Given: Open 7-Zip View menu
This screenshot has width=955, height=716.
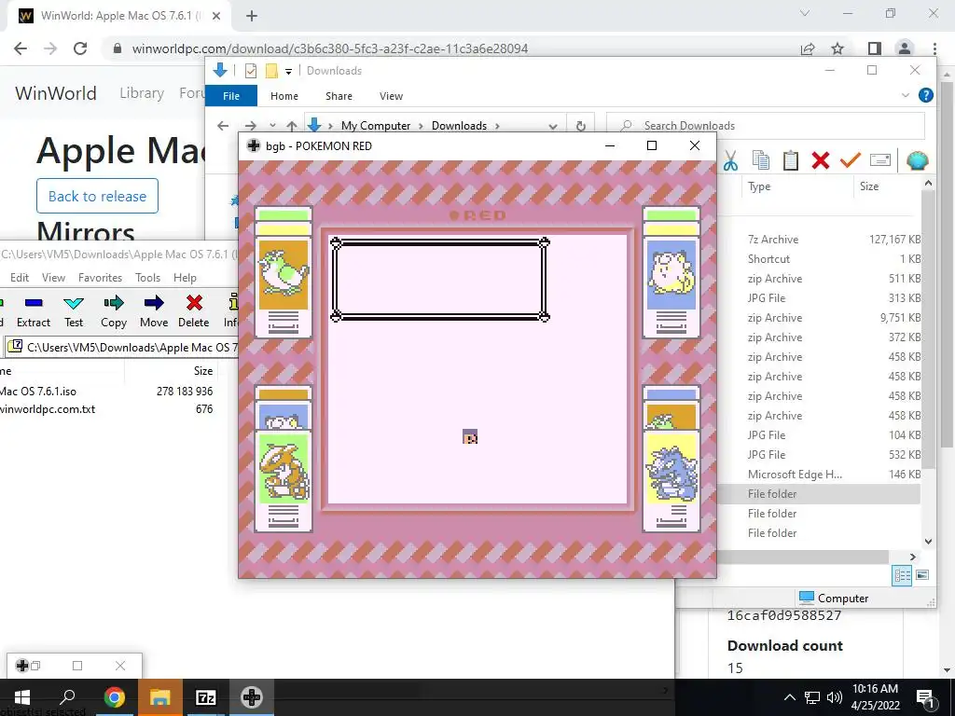Looking at the screenshot, I should coord(53,278).
